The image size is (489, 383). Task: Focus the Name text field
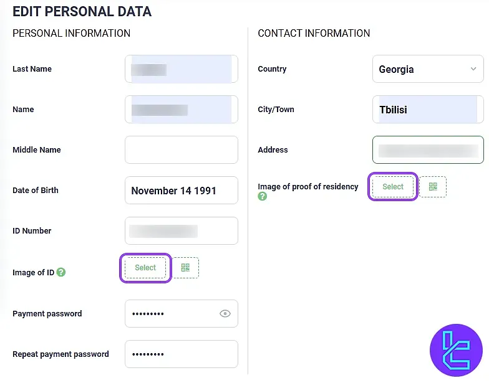coord(181,110)
